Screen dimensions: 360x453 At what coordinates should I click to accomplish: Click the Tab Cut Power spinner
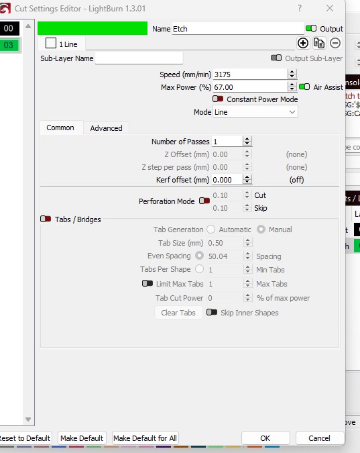click(247, 297)
